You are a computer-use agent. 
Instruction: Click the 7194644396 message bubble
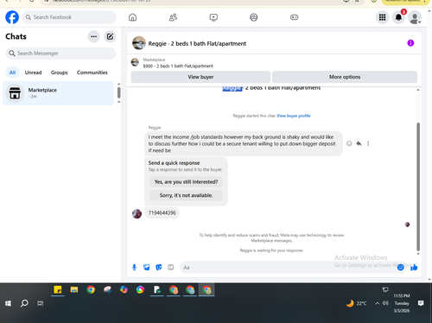click(162, 213)
